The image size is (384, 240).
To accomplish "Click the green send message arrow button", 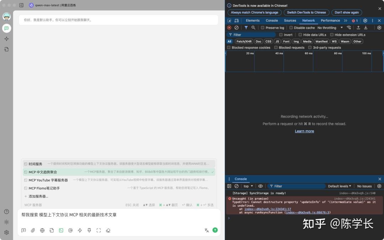I will [x=215, y=230].
